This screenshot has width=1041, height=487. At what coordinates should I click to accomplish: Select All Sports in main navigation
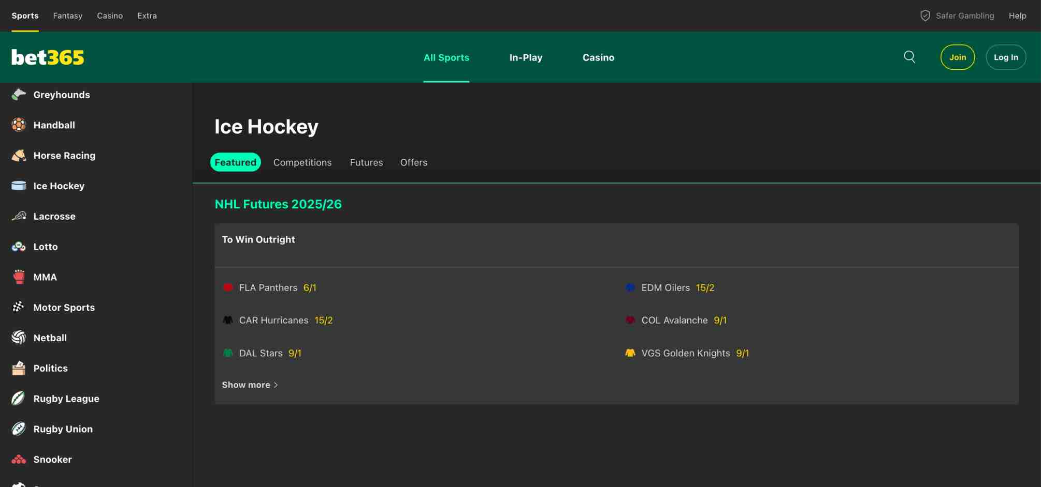pos(446,57)
